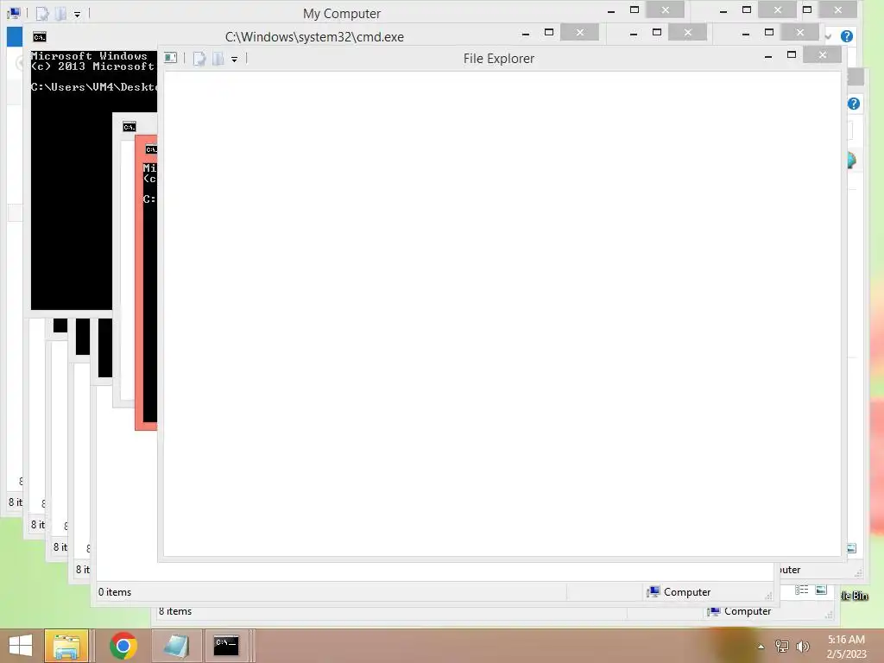Image resolution: width=884 pixels, height=663 pixels.
Task: Open Help beside the ribbon chevron
Action: click(x=846, y=36)
